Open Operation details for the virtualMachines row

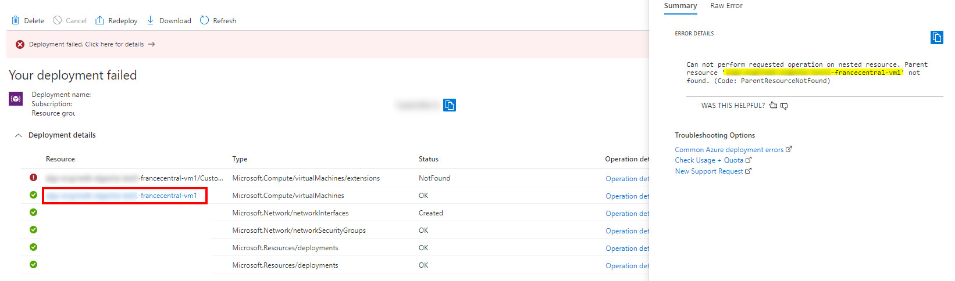[x=627, y=196]
